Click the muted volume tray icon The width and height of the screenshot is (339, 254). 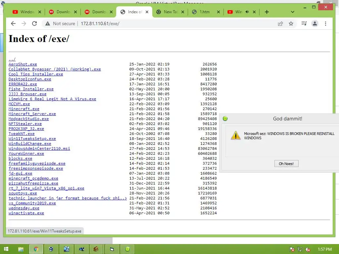(x=308, y=249)
